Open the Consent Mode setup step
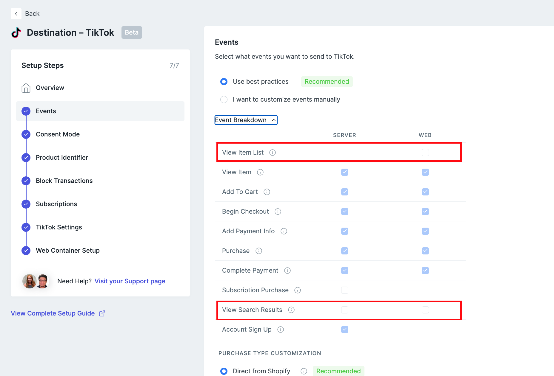The width and height of the screenshot is (554, 376). (100, 134)
